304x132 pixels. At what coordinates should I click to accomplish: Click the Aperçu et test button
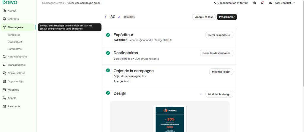pyautogui.click(x=204, y=17)
